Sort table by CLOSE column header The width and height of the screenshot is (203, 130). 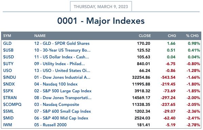tap(145, 36)
